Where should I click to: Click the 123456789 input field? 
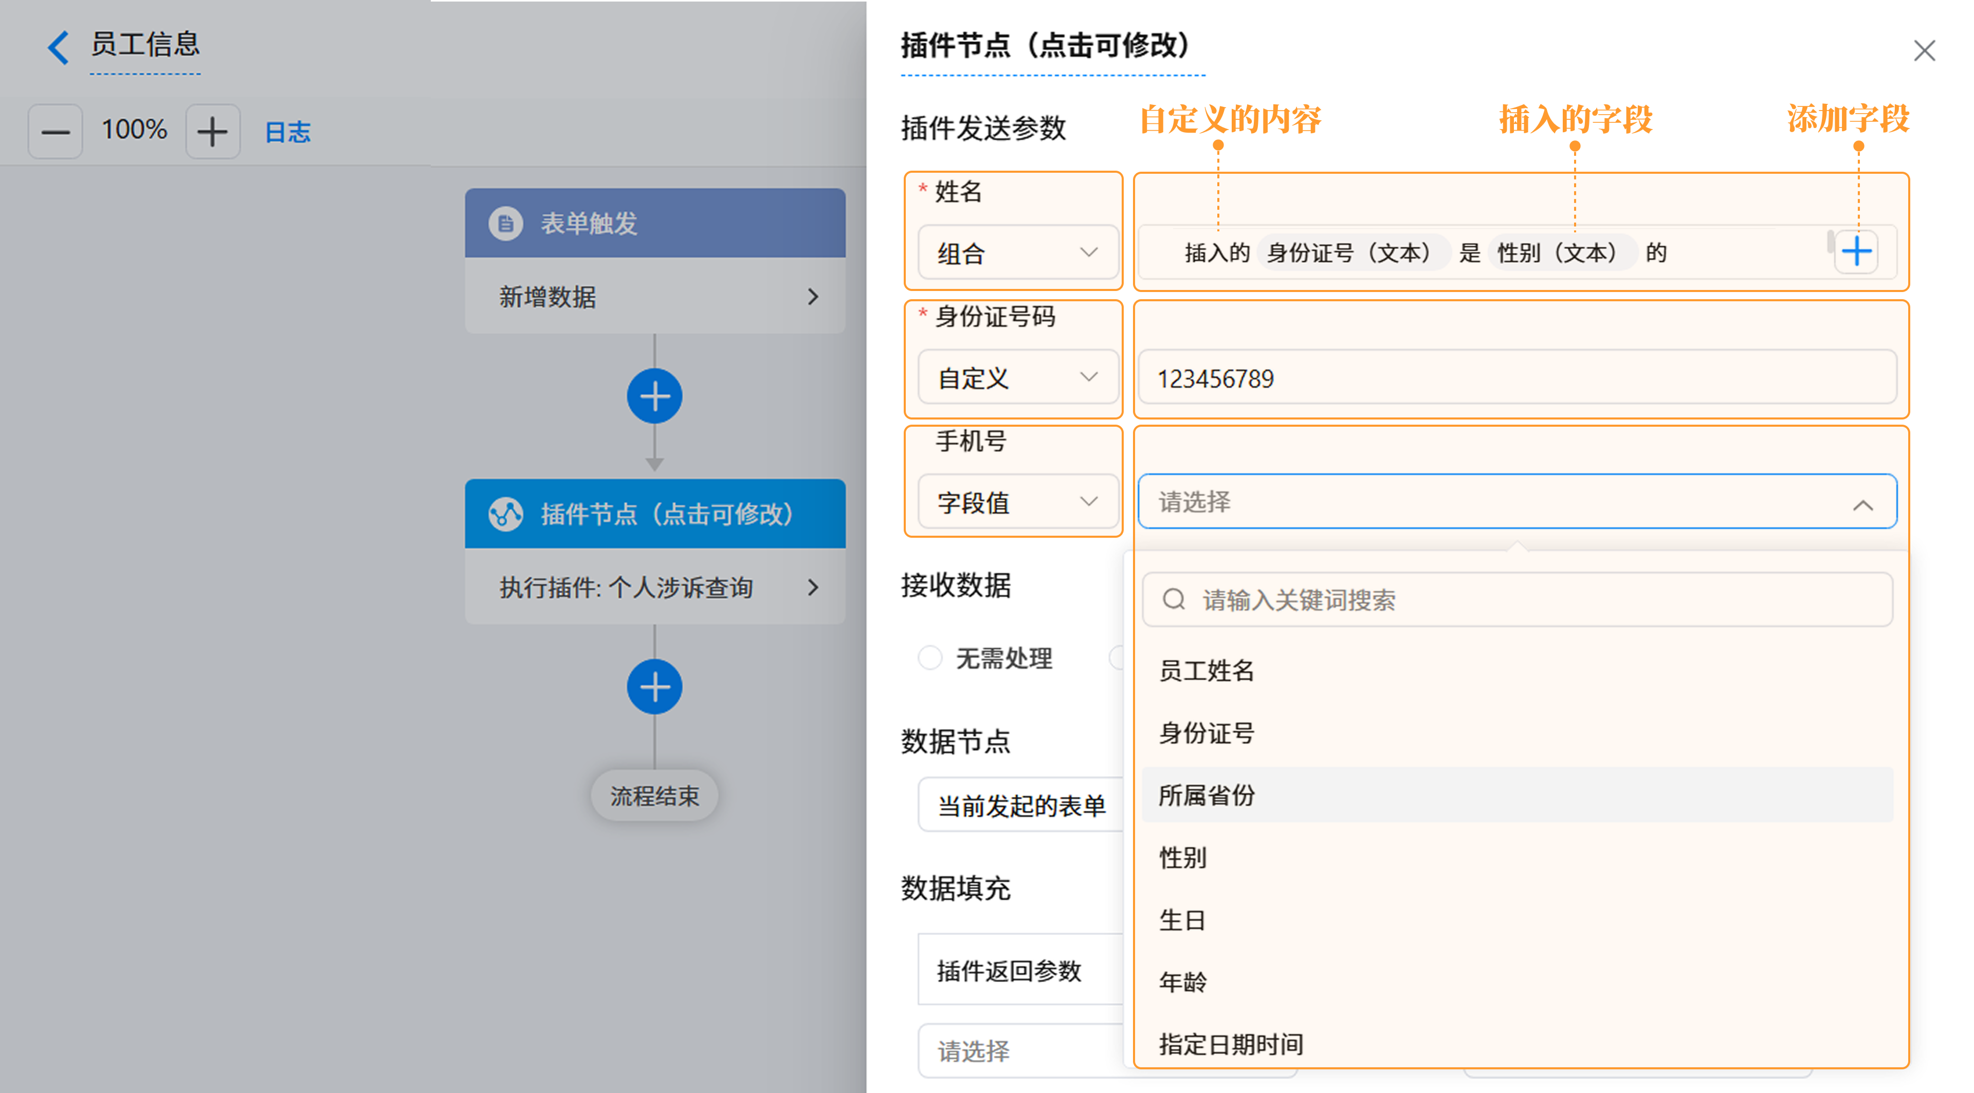(1516, 377)
